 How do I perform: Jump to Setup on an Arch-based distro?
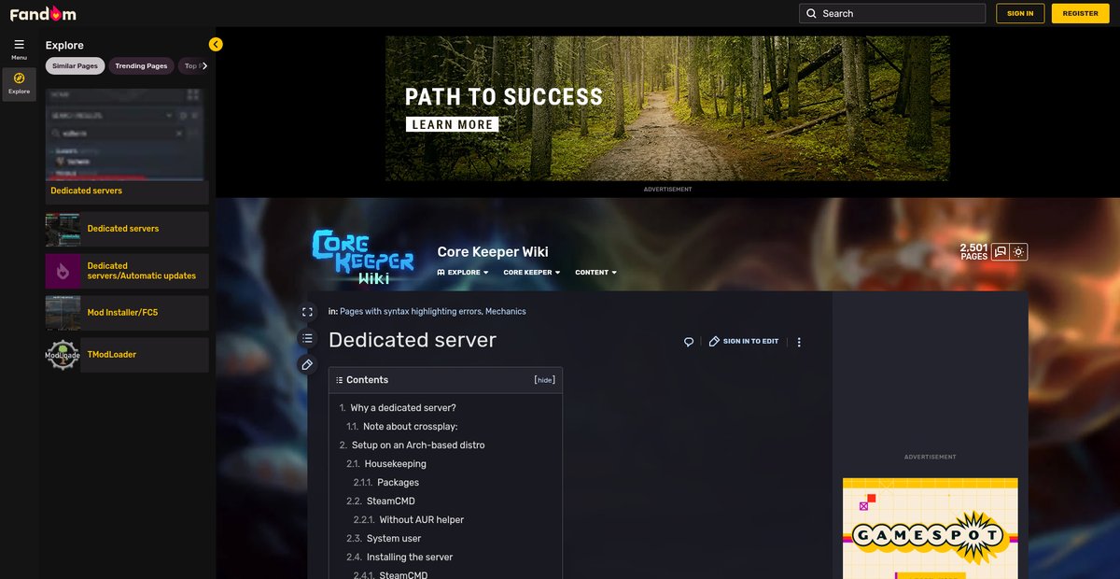tap(418, 445)
